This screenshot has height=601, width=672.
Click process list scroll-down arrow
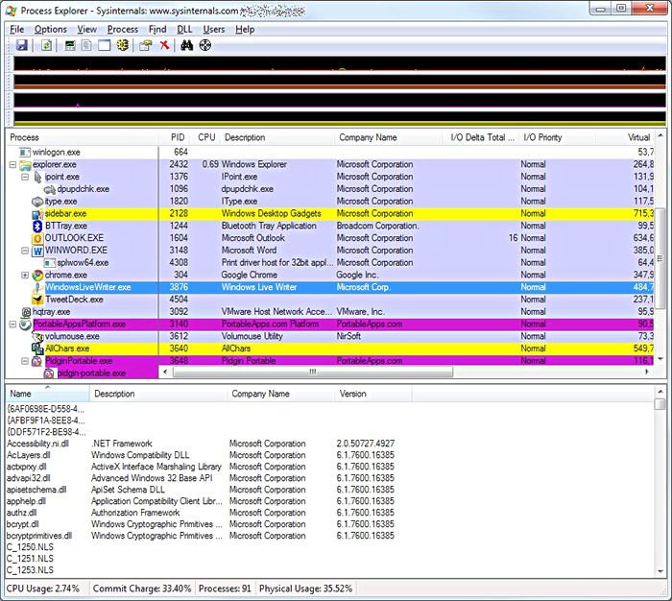click(660, 359)
